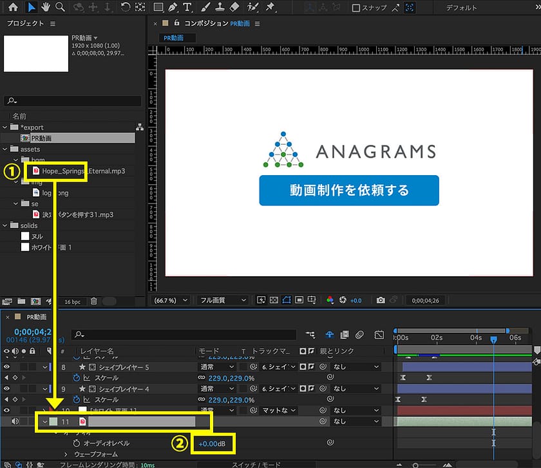
Task: Select the Zoom magnifier tool
Action: (60, 8)
